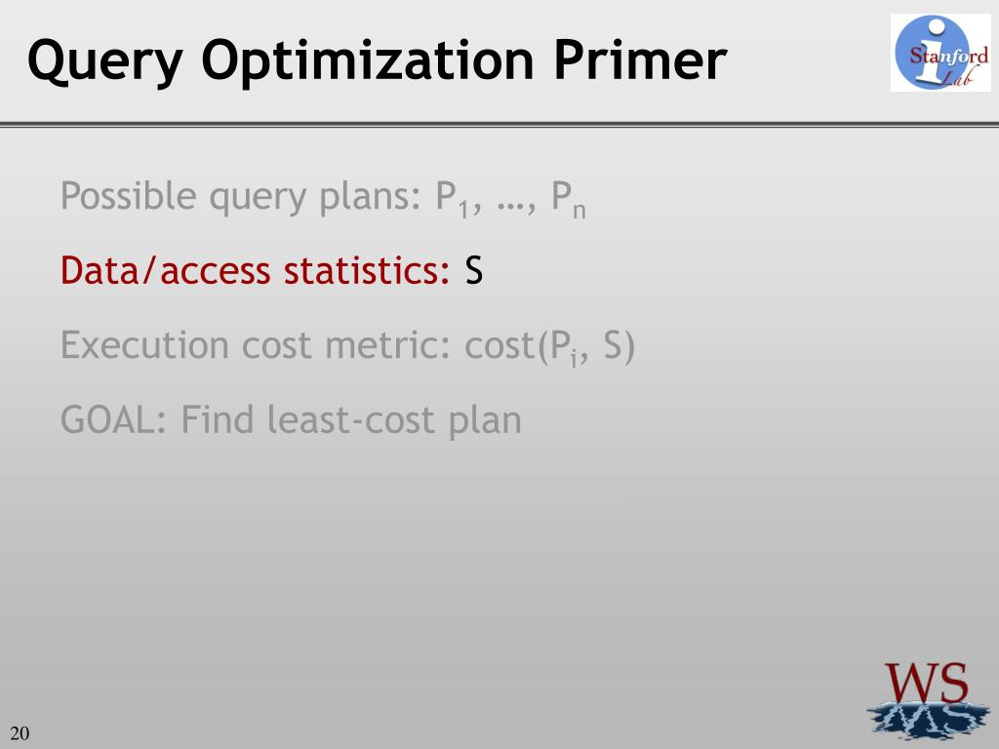Click the P1 symbol in first bullet

pos(453,199)
